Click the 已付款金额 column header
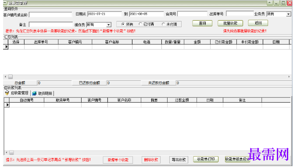Image resolution: width=297 pixels, height=168 pixels. pyautogui.click(x=223, y=42)
